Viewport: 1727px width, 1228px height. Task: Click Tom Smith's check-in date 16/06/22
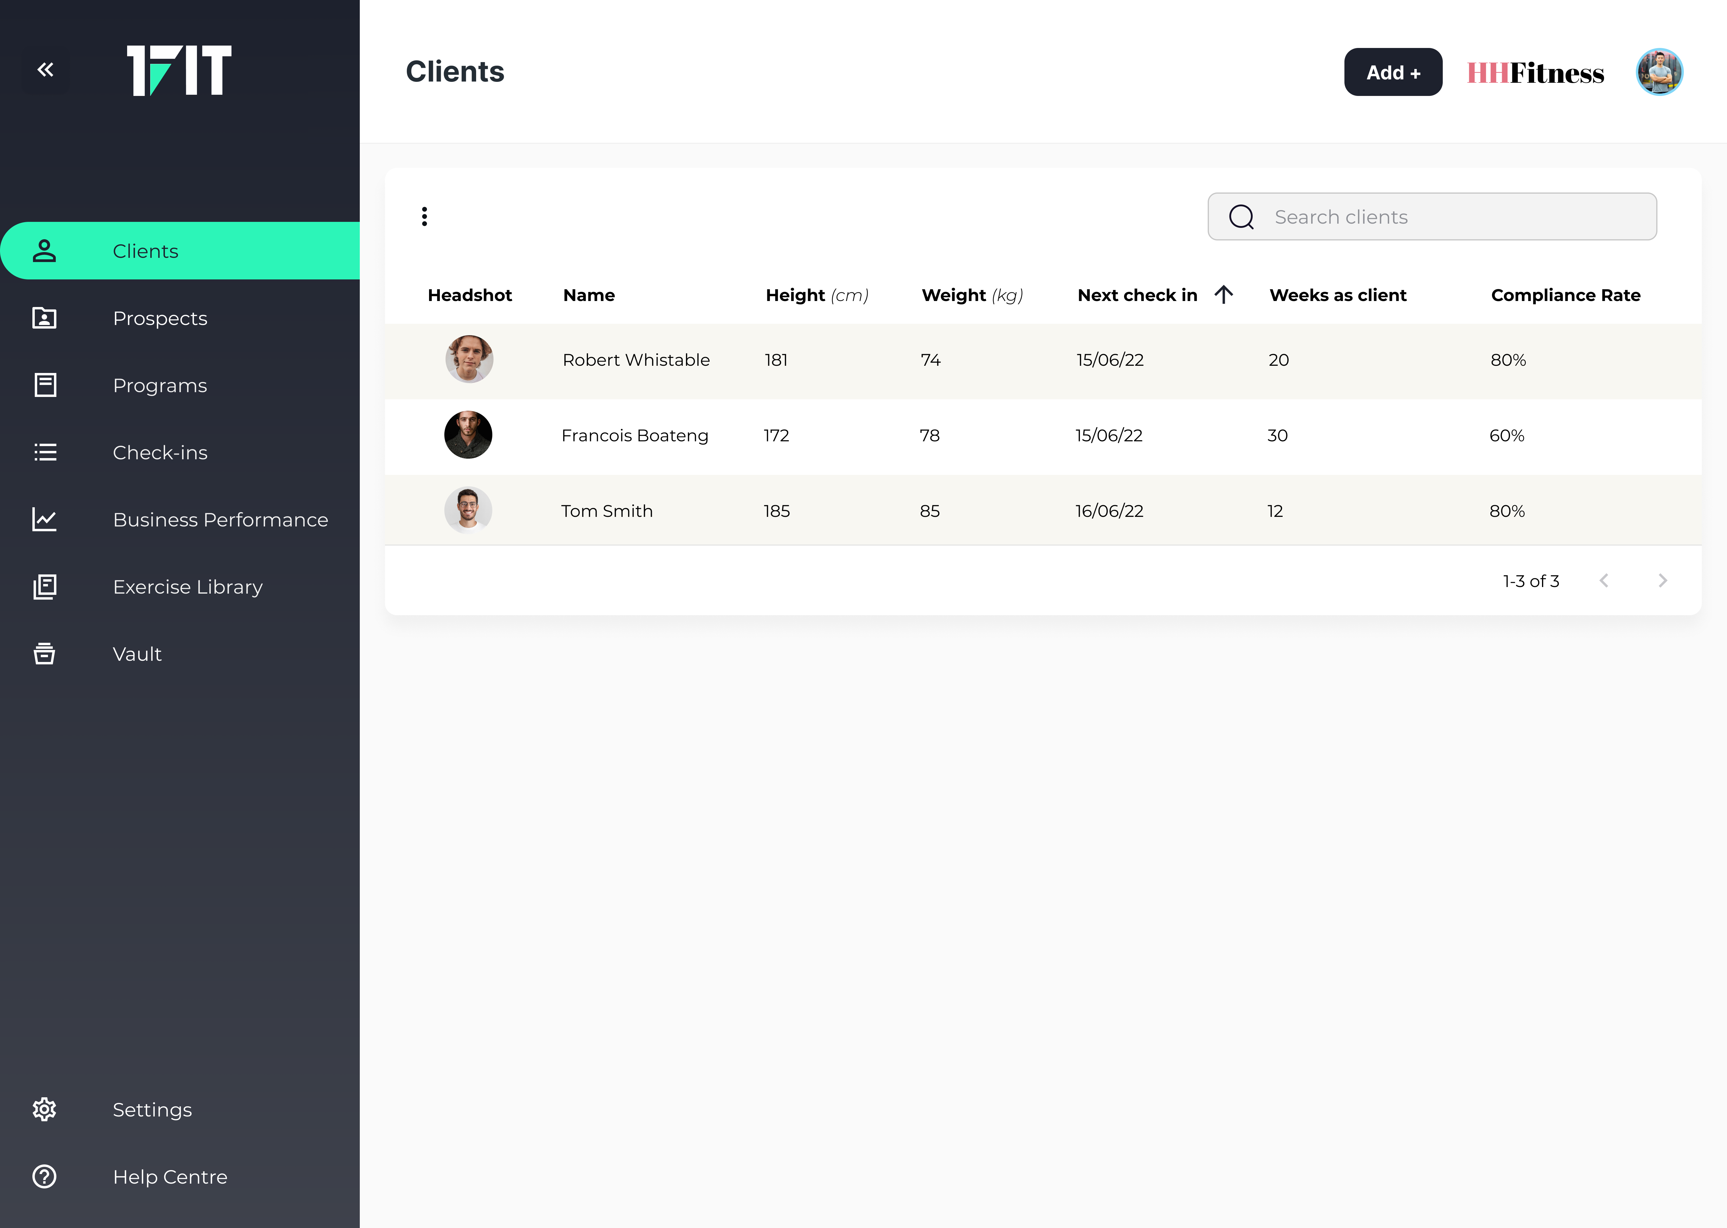pyautogui.click(x=1109, y=511)
